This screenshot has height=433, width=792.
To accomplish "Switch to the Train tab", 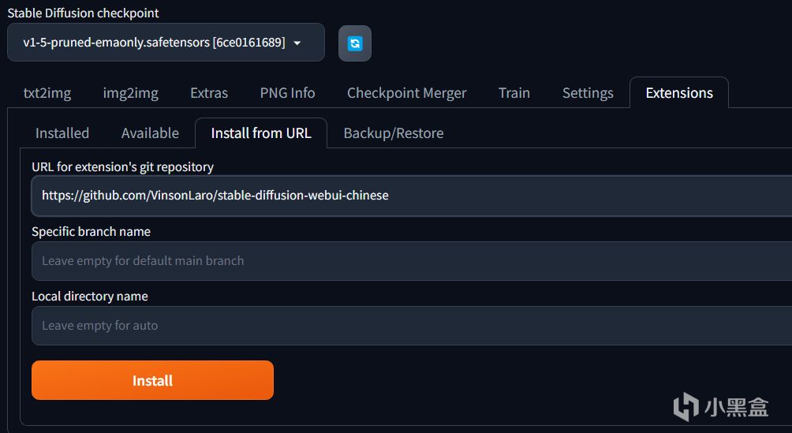I will click(514, 93).
